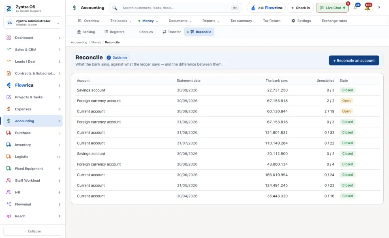Click the help question mark icon

(379, 8)
